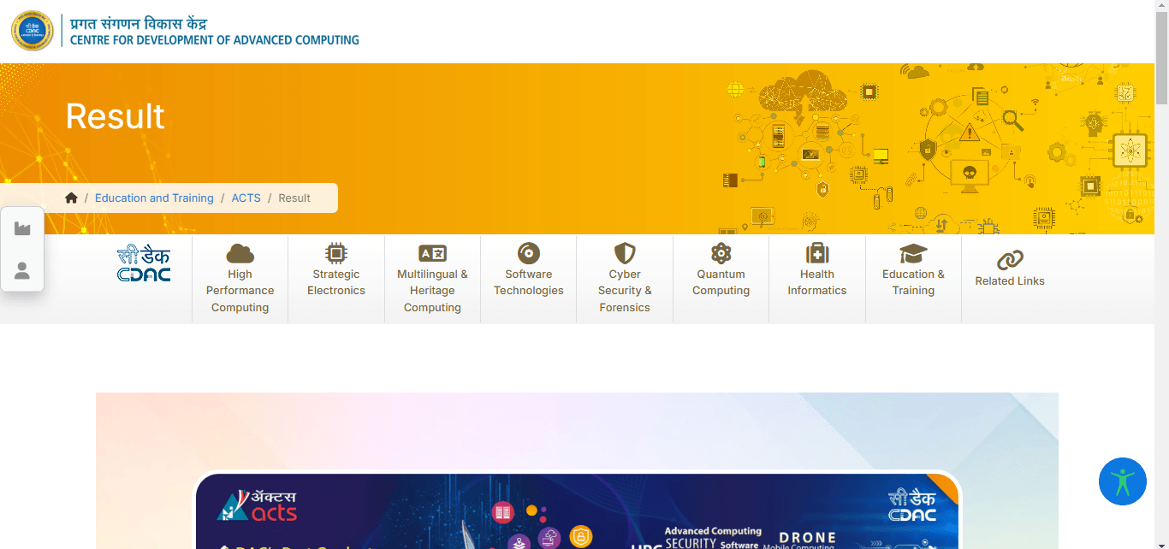Open the Multilingual & Heritage Computing icon
The height and width of the screenshot is (549, 1169).
432,253
